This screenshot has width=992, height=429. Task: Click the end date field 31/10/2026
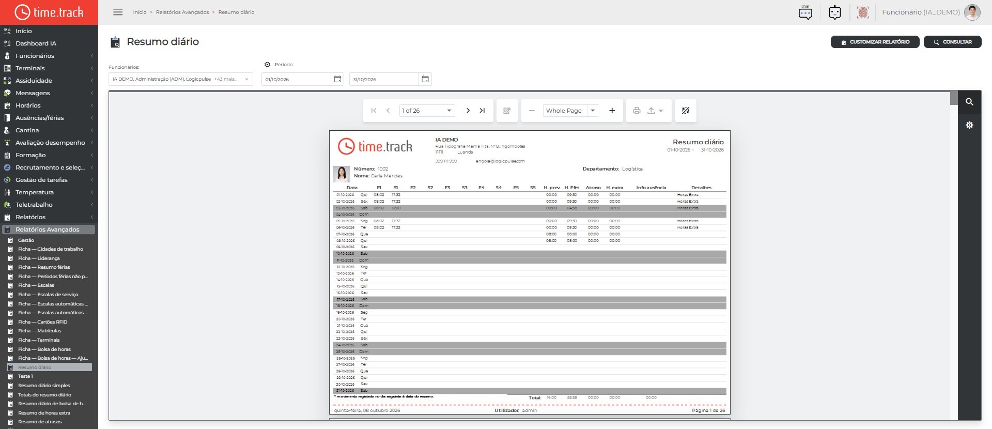click(384, 79)
